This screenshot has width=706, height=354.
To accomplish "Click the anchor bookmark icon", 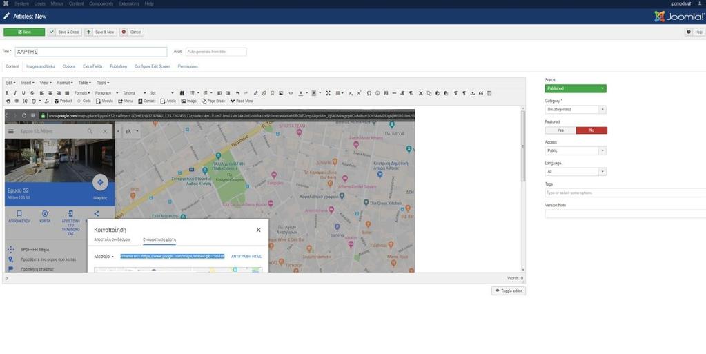I will pyautogui.click(x=273, y=93).
